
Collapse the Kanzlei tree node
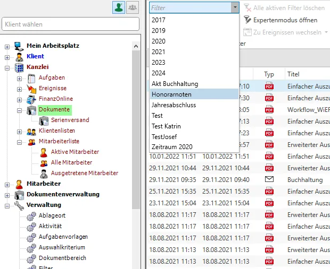coord(7,68)
